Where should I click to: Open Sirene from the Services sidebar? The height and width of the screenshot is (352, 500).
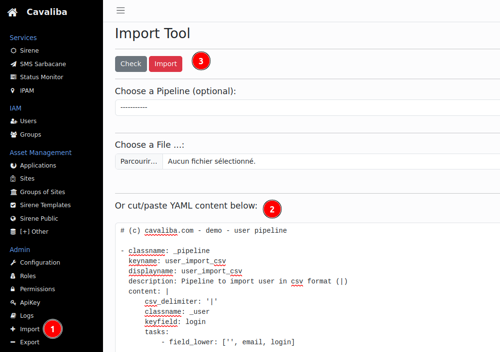pos(29,50)
